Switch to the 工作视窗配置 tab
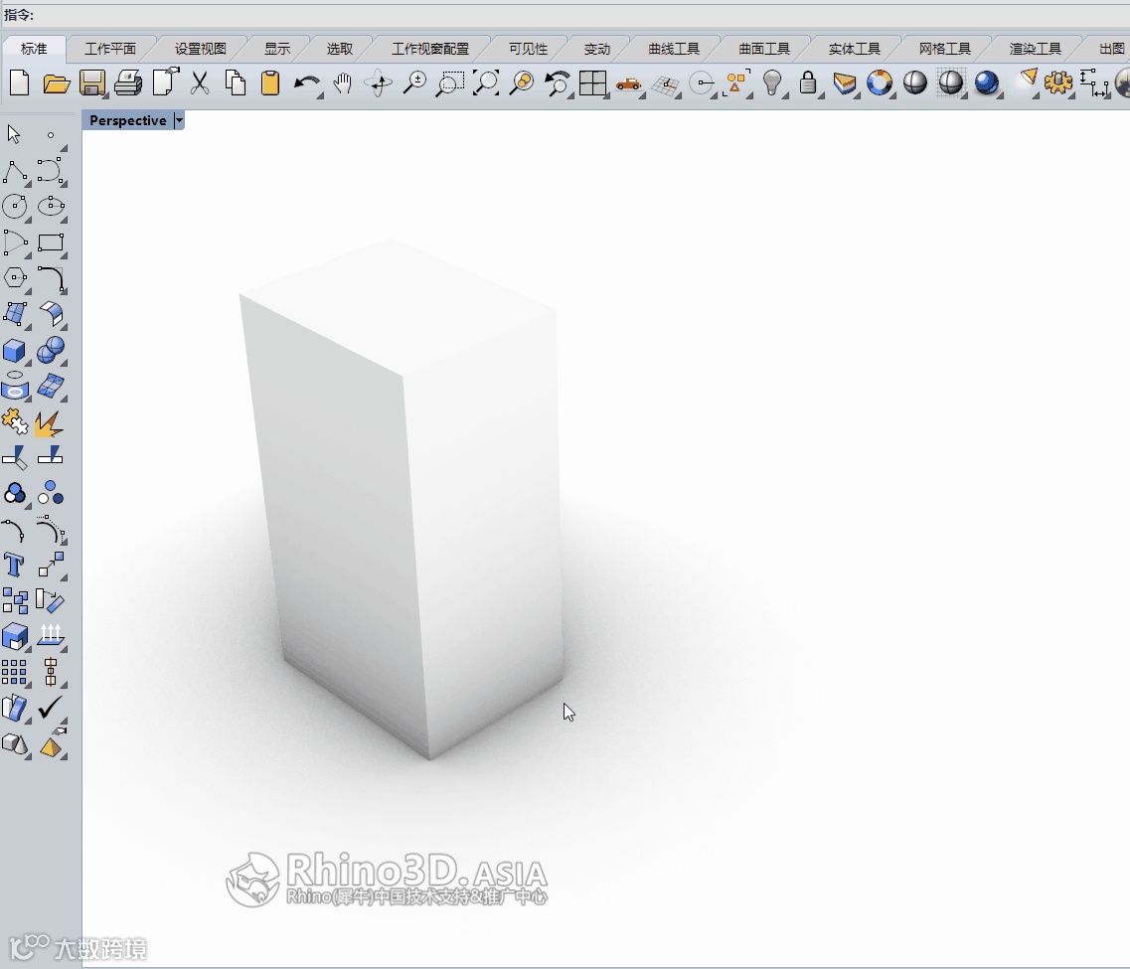Viewport: 1130px width, 969px height. (x=430, y=49)
